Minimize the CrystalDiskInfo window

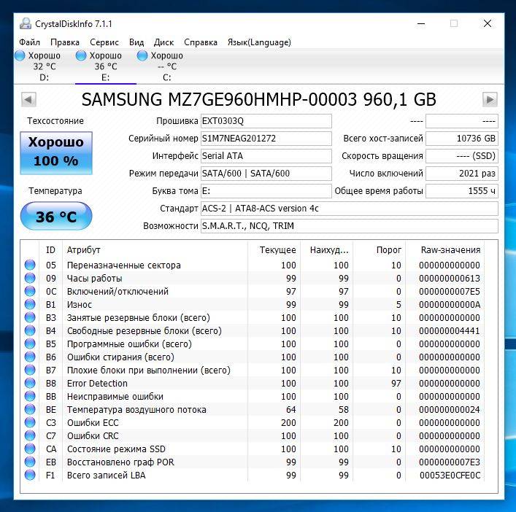click(421, 23)
